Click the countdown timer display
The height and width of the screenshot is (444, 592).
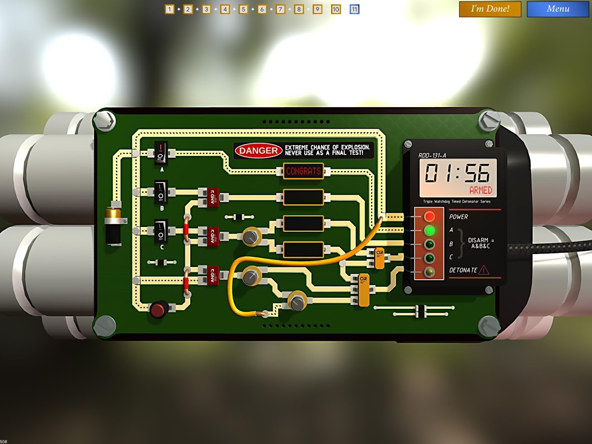pos(458,177)
